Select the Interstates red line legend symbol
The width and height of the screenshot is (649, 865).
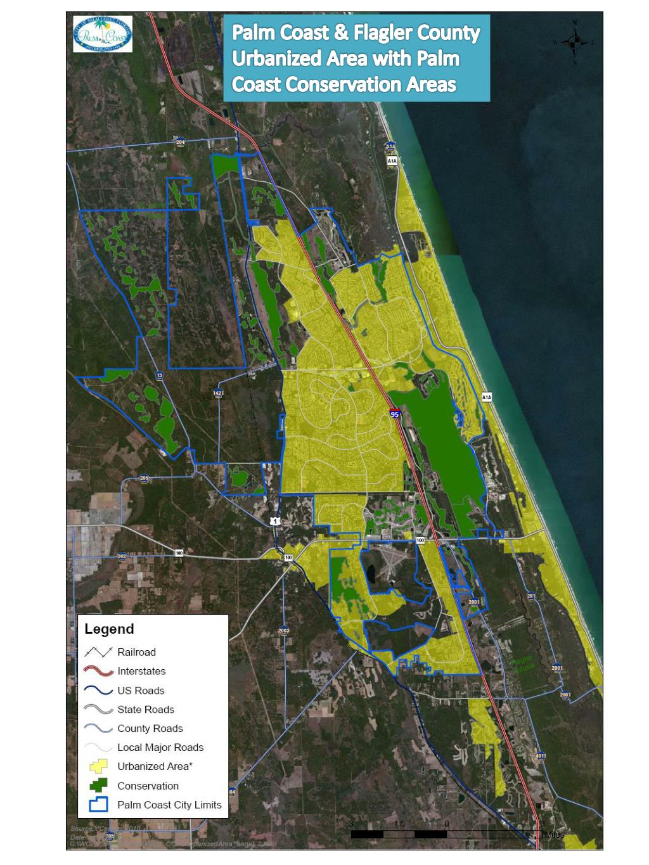[x=98, y=671]
